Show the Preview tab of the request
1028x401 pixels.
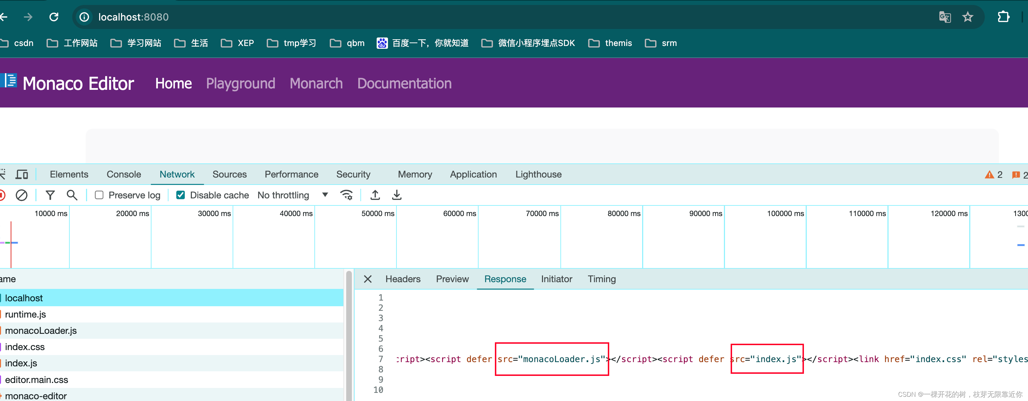click(x=452, y=279)
